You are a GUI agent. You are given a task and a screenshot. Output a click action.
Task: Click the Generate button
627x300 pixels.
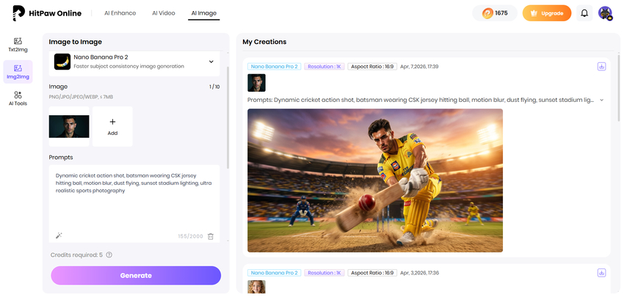click(x=136, y=275)
